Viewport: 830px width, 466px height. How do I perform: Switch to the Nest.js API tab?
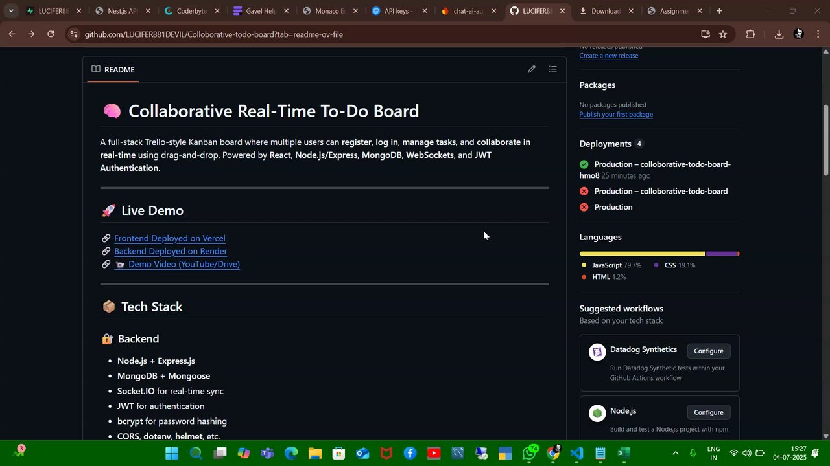coord(123,11)
